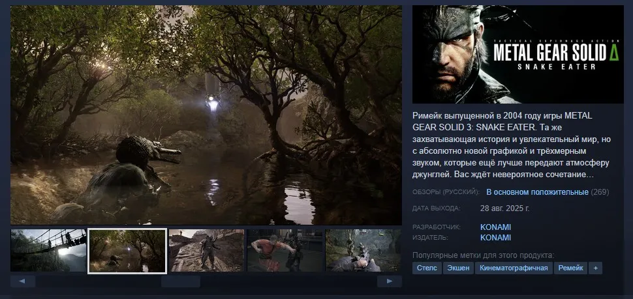Image resolution: width=633 pixels, height=299 pixels.
Task: Click the main swamp screenshot image
Action: tap(206, 115)
